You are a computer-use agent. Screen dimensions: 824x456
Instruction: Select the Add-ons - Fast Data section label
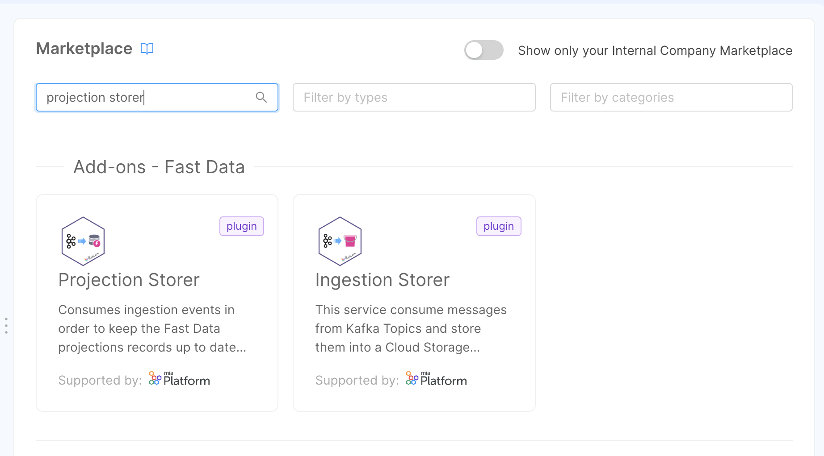159,167
